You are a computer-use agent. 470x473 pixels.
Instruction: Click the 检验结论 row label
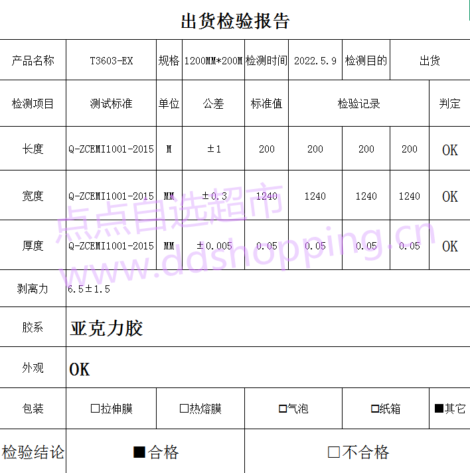click(x=33, y=452)
